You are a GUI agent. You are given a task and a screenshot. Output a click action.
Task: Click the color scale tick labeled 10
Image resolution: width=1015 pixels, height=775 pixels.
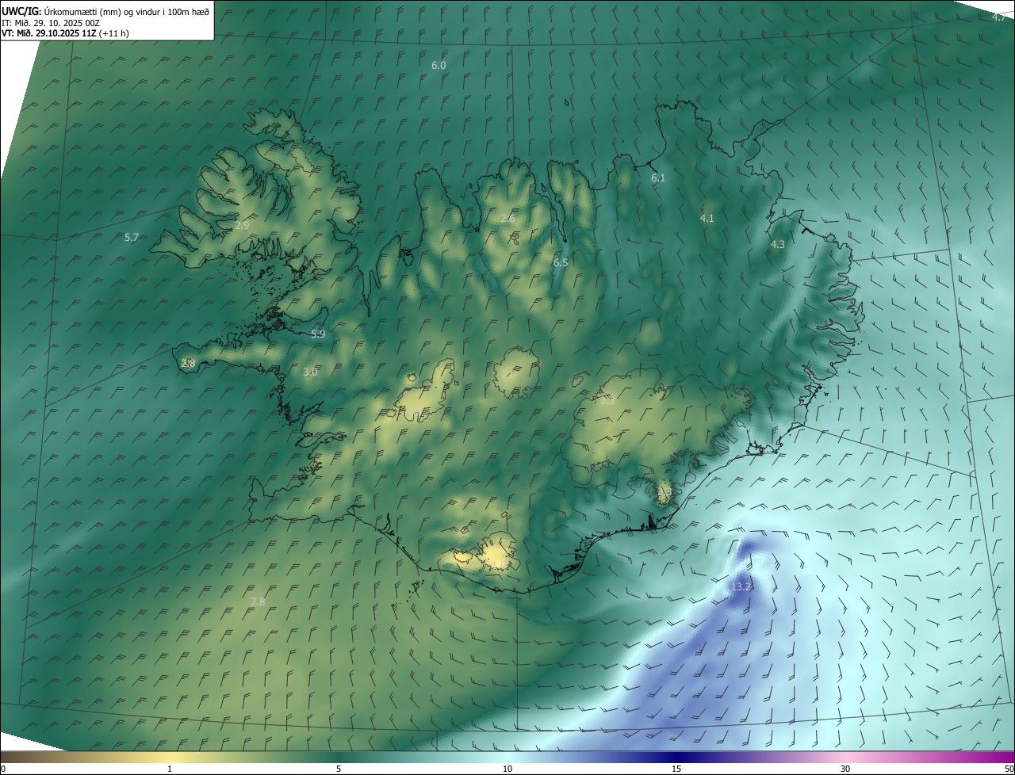507,769
